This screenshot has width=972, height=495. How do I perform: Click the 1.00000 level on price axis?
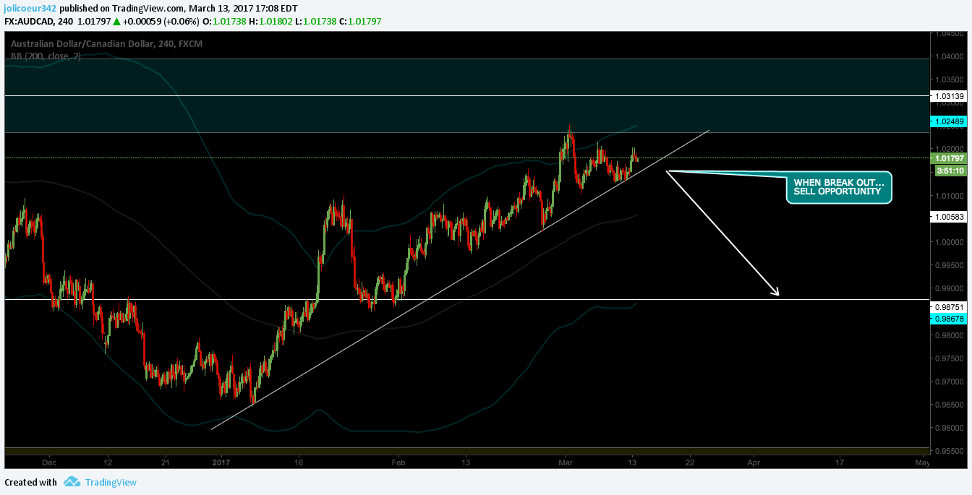click(950, 242)
